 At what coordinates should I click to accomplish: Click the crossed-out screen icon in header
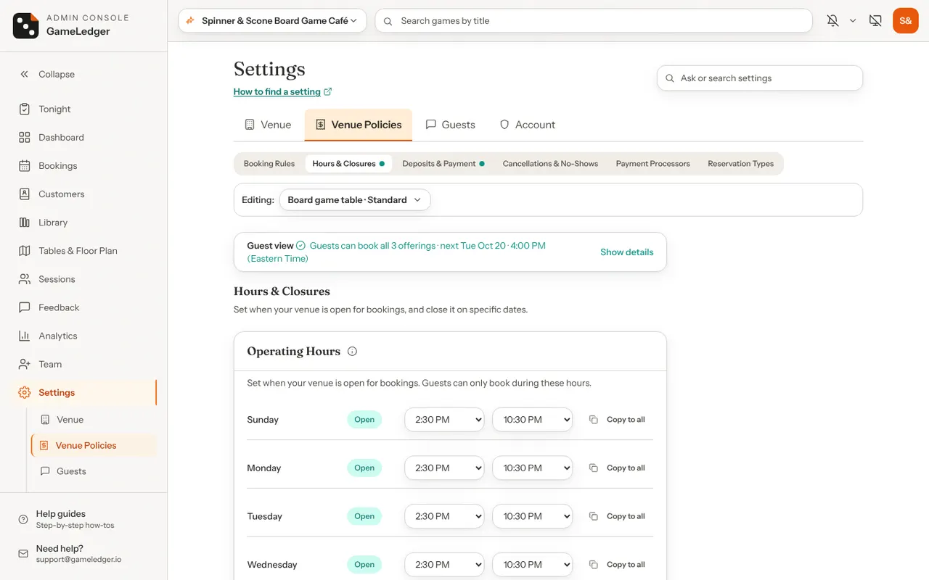(x=875, y=21)
